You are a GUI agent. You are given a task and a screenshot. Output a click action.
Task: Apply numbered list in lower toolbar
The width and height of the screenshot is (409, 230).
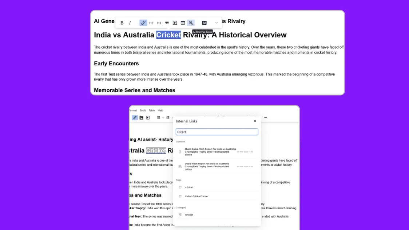(x=168, y=118)
